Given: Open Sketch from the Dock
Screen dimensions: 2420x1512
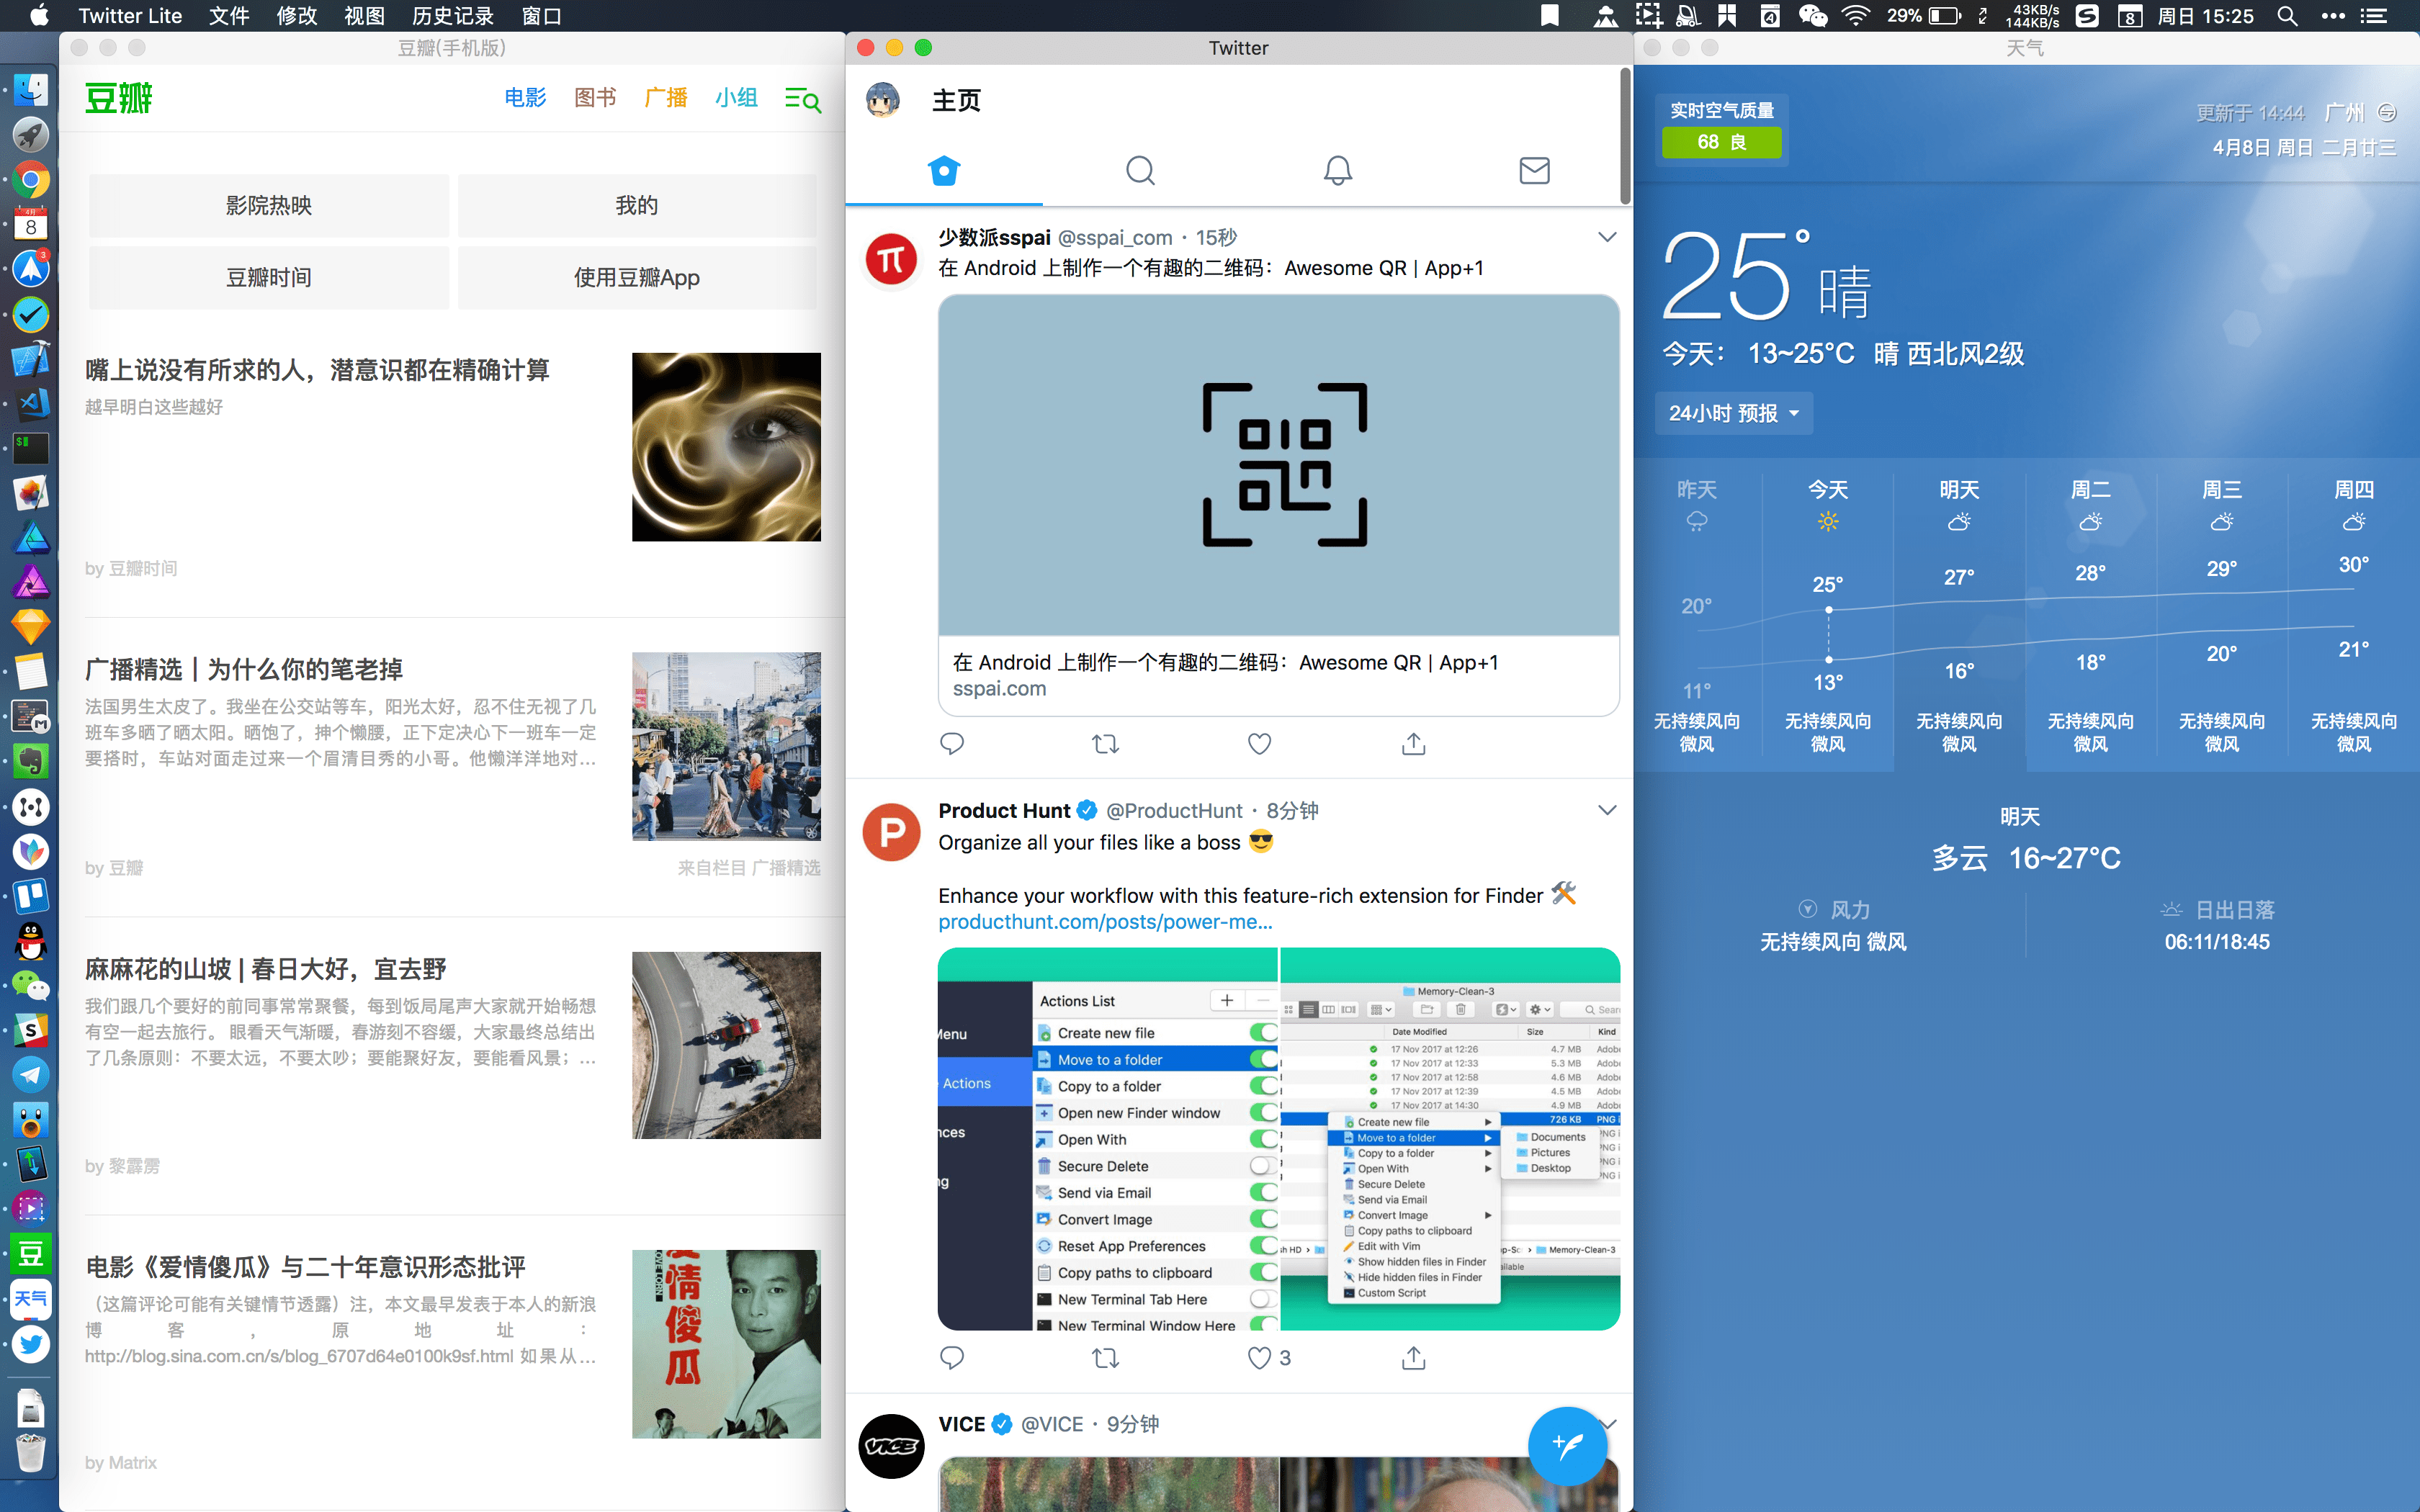Looking at the screenshot, I should coord(31,627).
